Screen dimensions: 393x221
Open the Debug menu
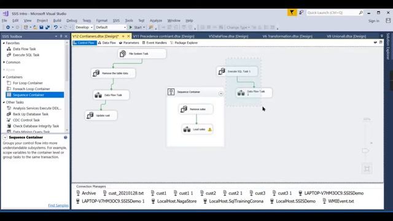[72, 20]
